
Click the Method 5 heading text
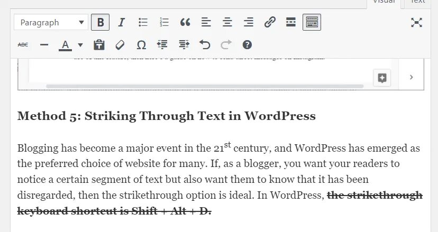tap(167, 116)
